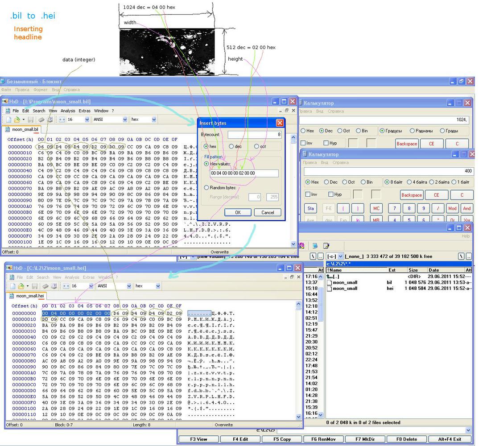Viewport: 483px width, 446px height.
Task: Switch to moon_small.hei document tab
Action: coord(26,296)
